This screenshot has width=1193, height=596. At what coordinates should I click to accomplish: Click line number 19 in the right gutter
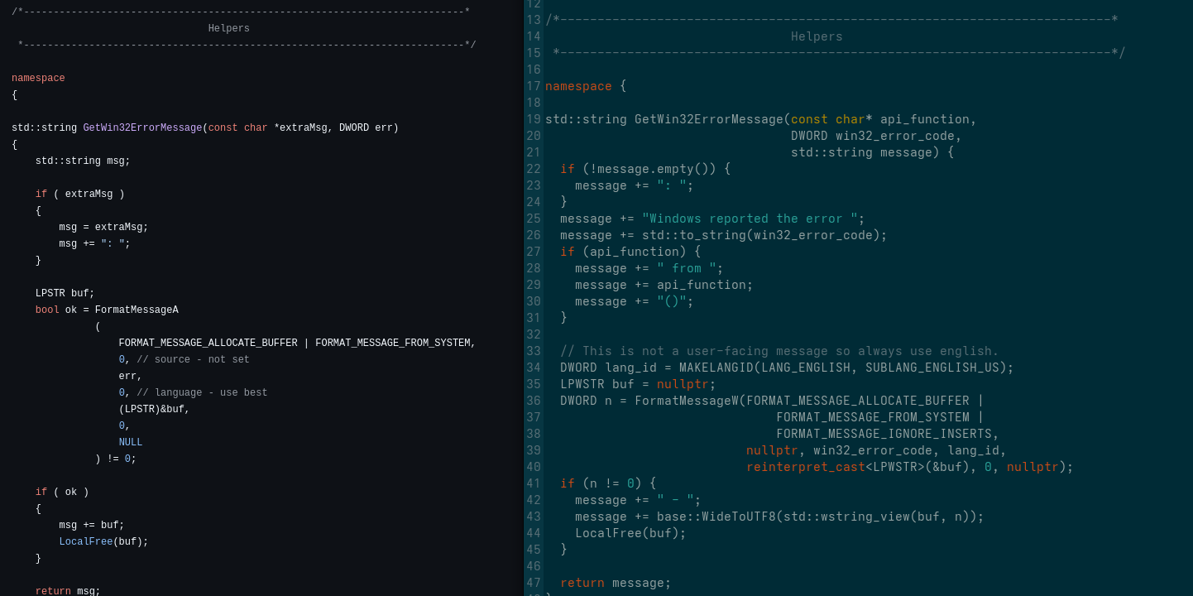click(x=533, y=119)
